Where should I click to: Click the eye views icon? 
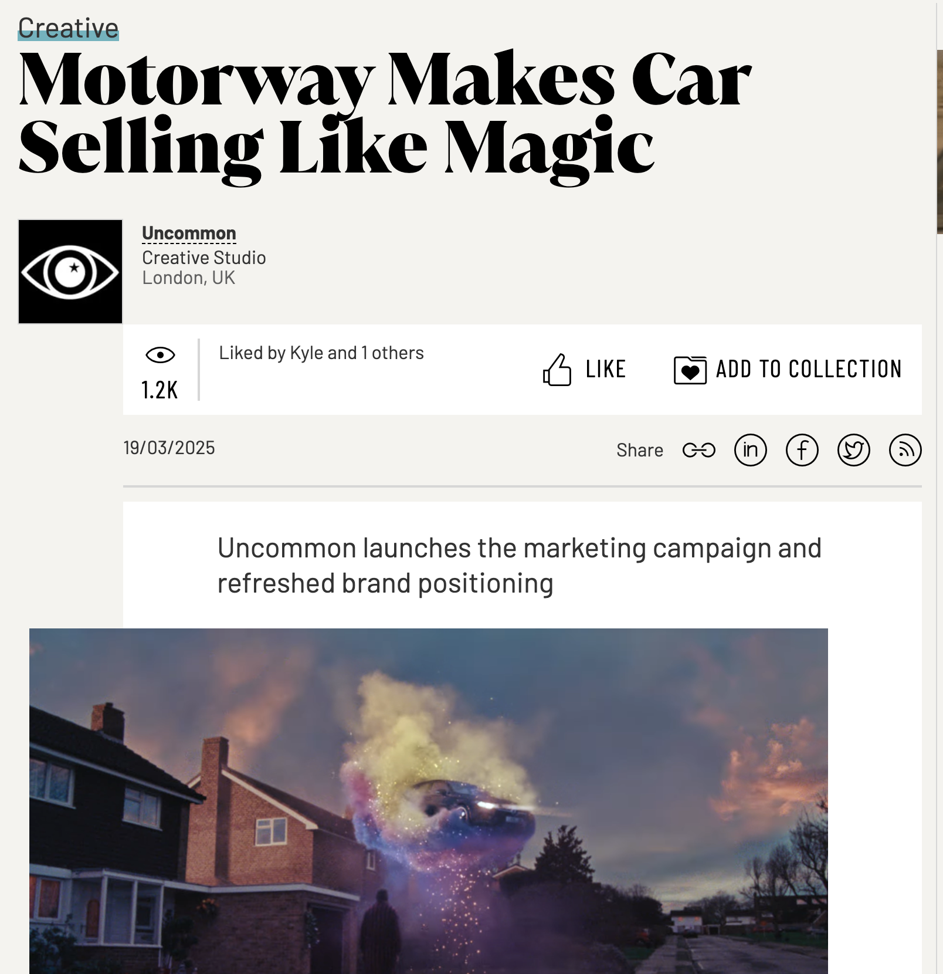160,355
